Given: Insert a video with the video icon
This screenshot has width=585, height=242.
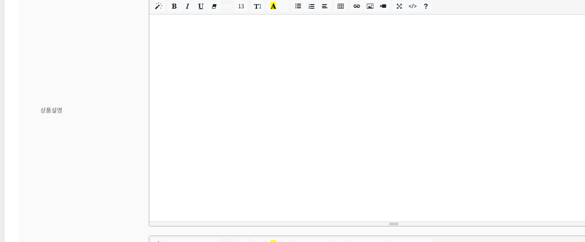Looking at the screenshot, I should point(383,6).
